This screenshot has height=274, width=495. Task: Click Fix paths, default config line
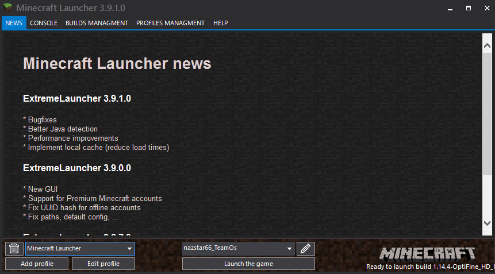[71, 217]
